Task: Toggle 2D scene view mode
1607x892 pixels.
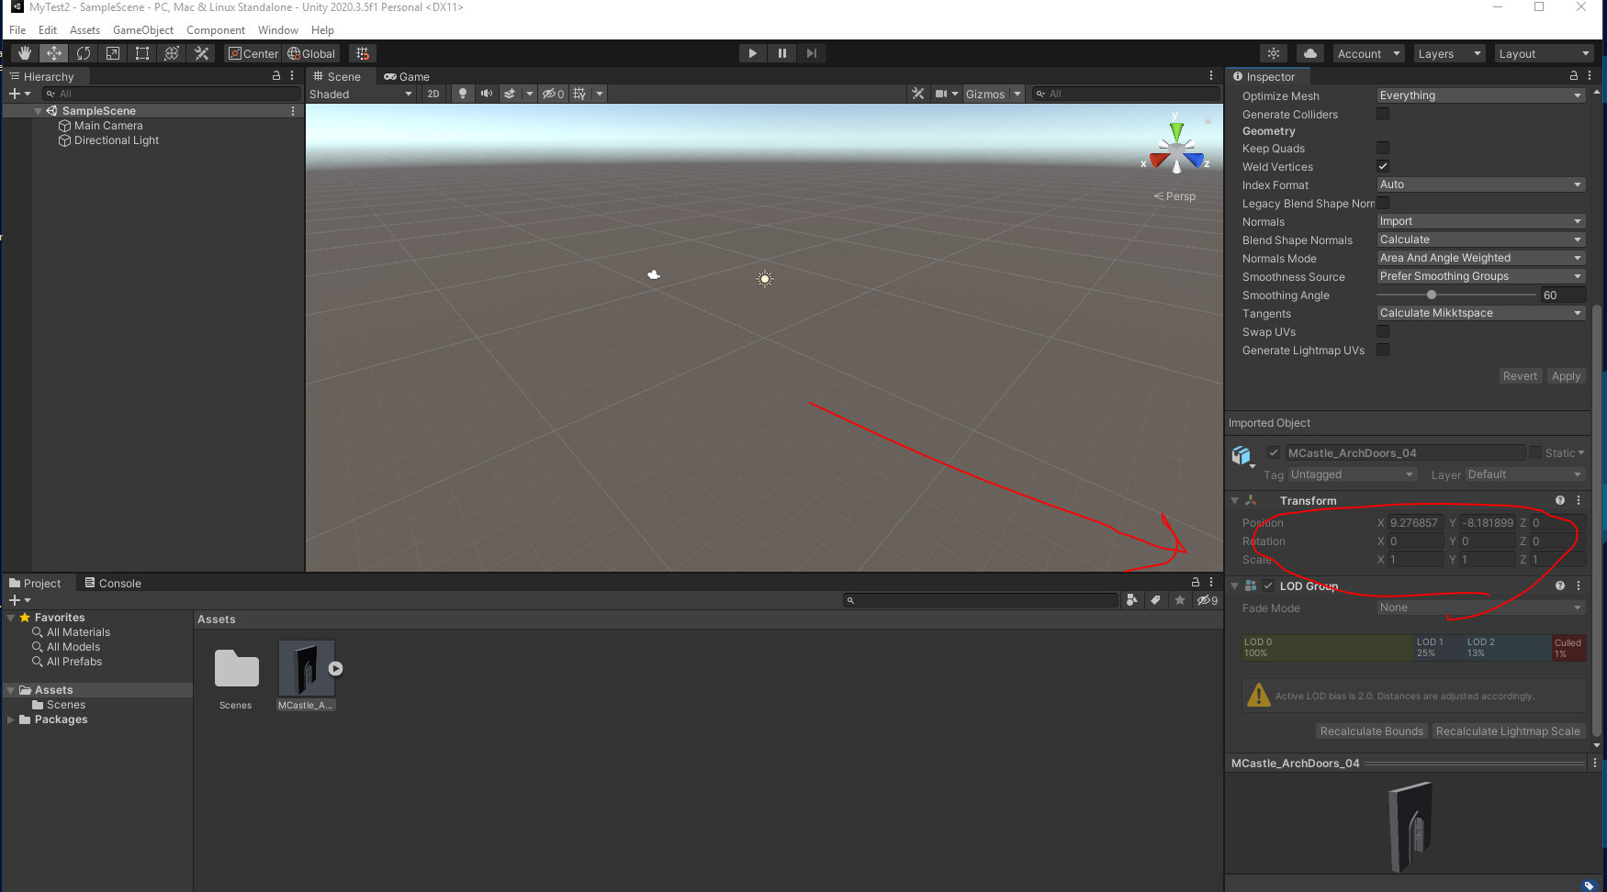Action: [x=433, y=94]
